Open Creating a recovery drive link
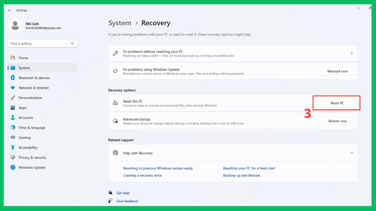Image resolution: width=376 pixels, height=211 pixels. point(143,175)
